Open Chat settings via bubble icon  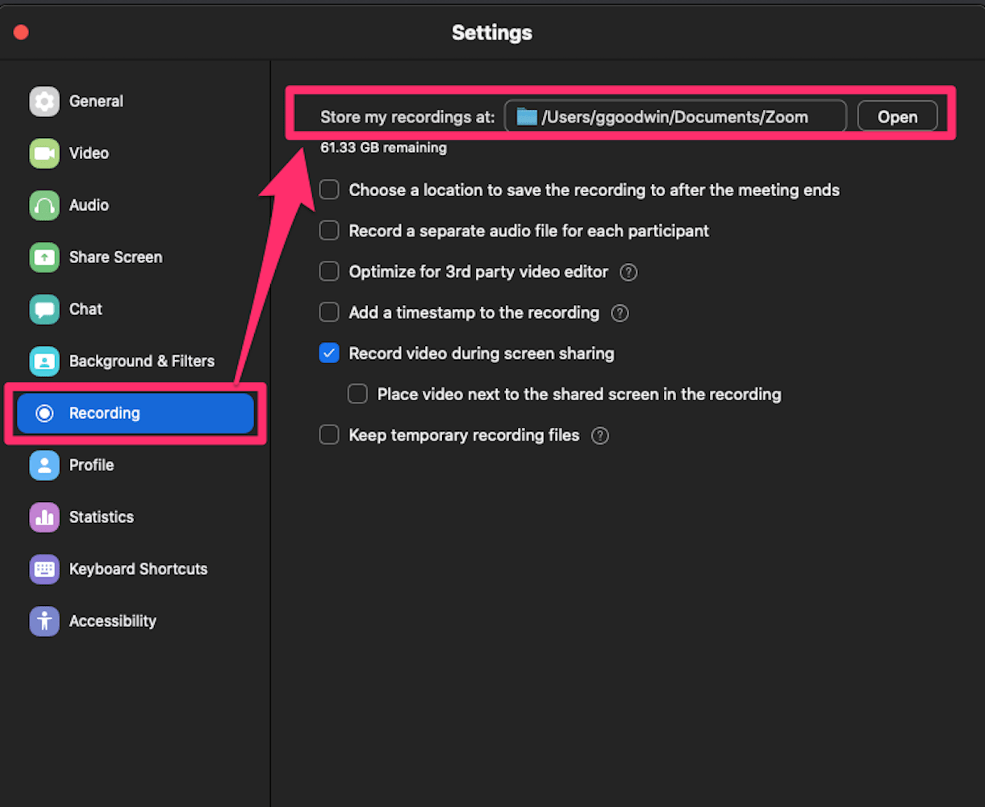tap(44, 309)
